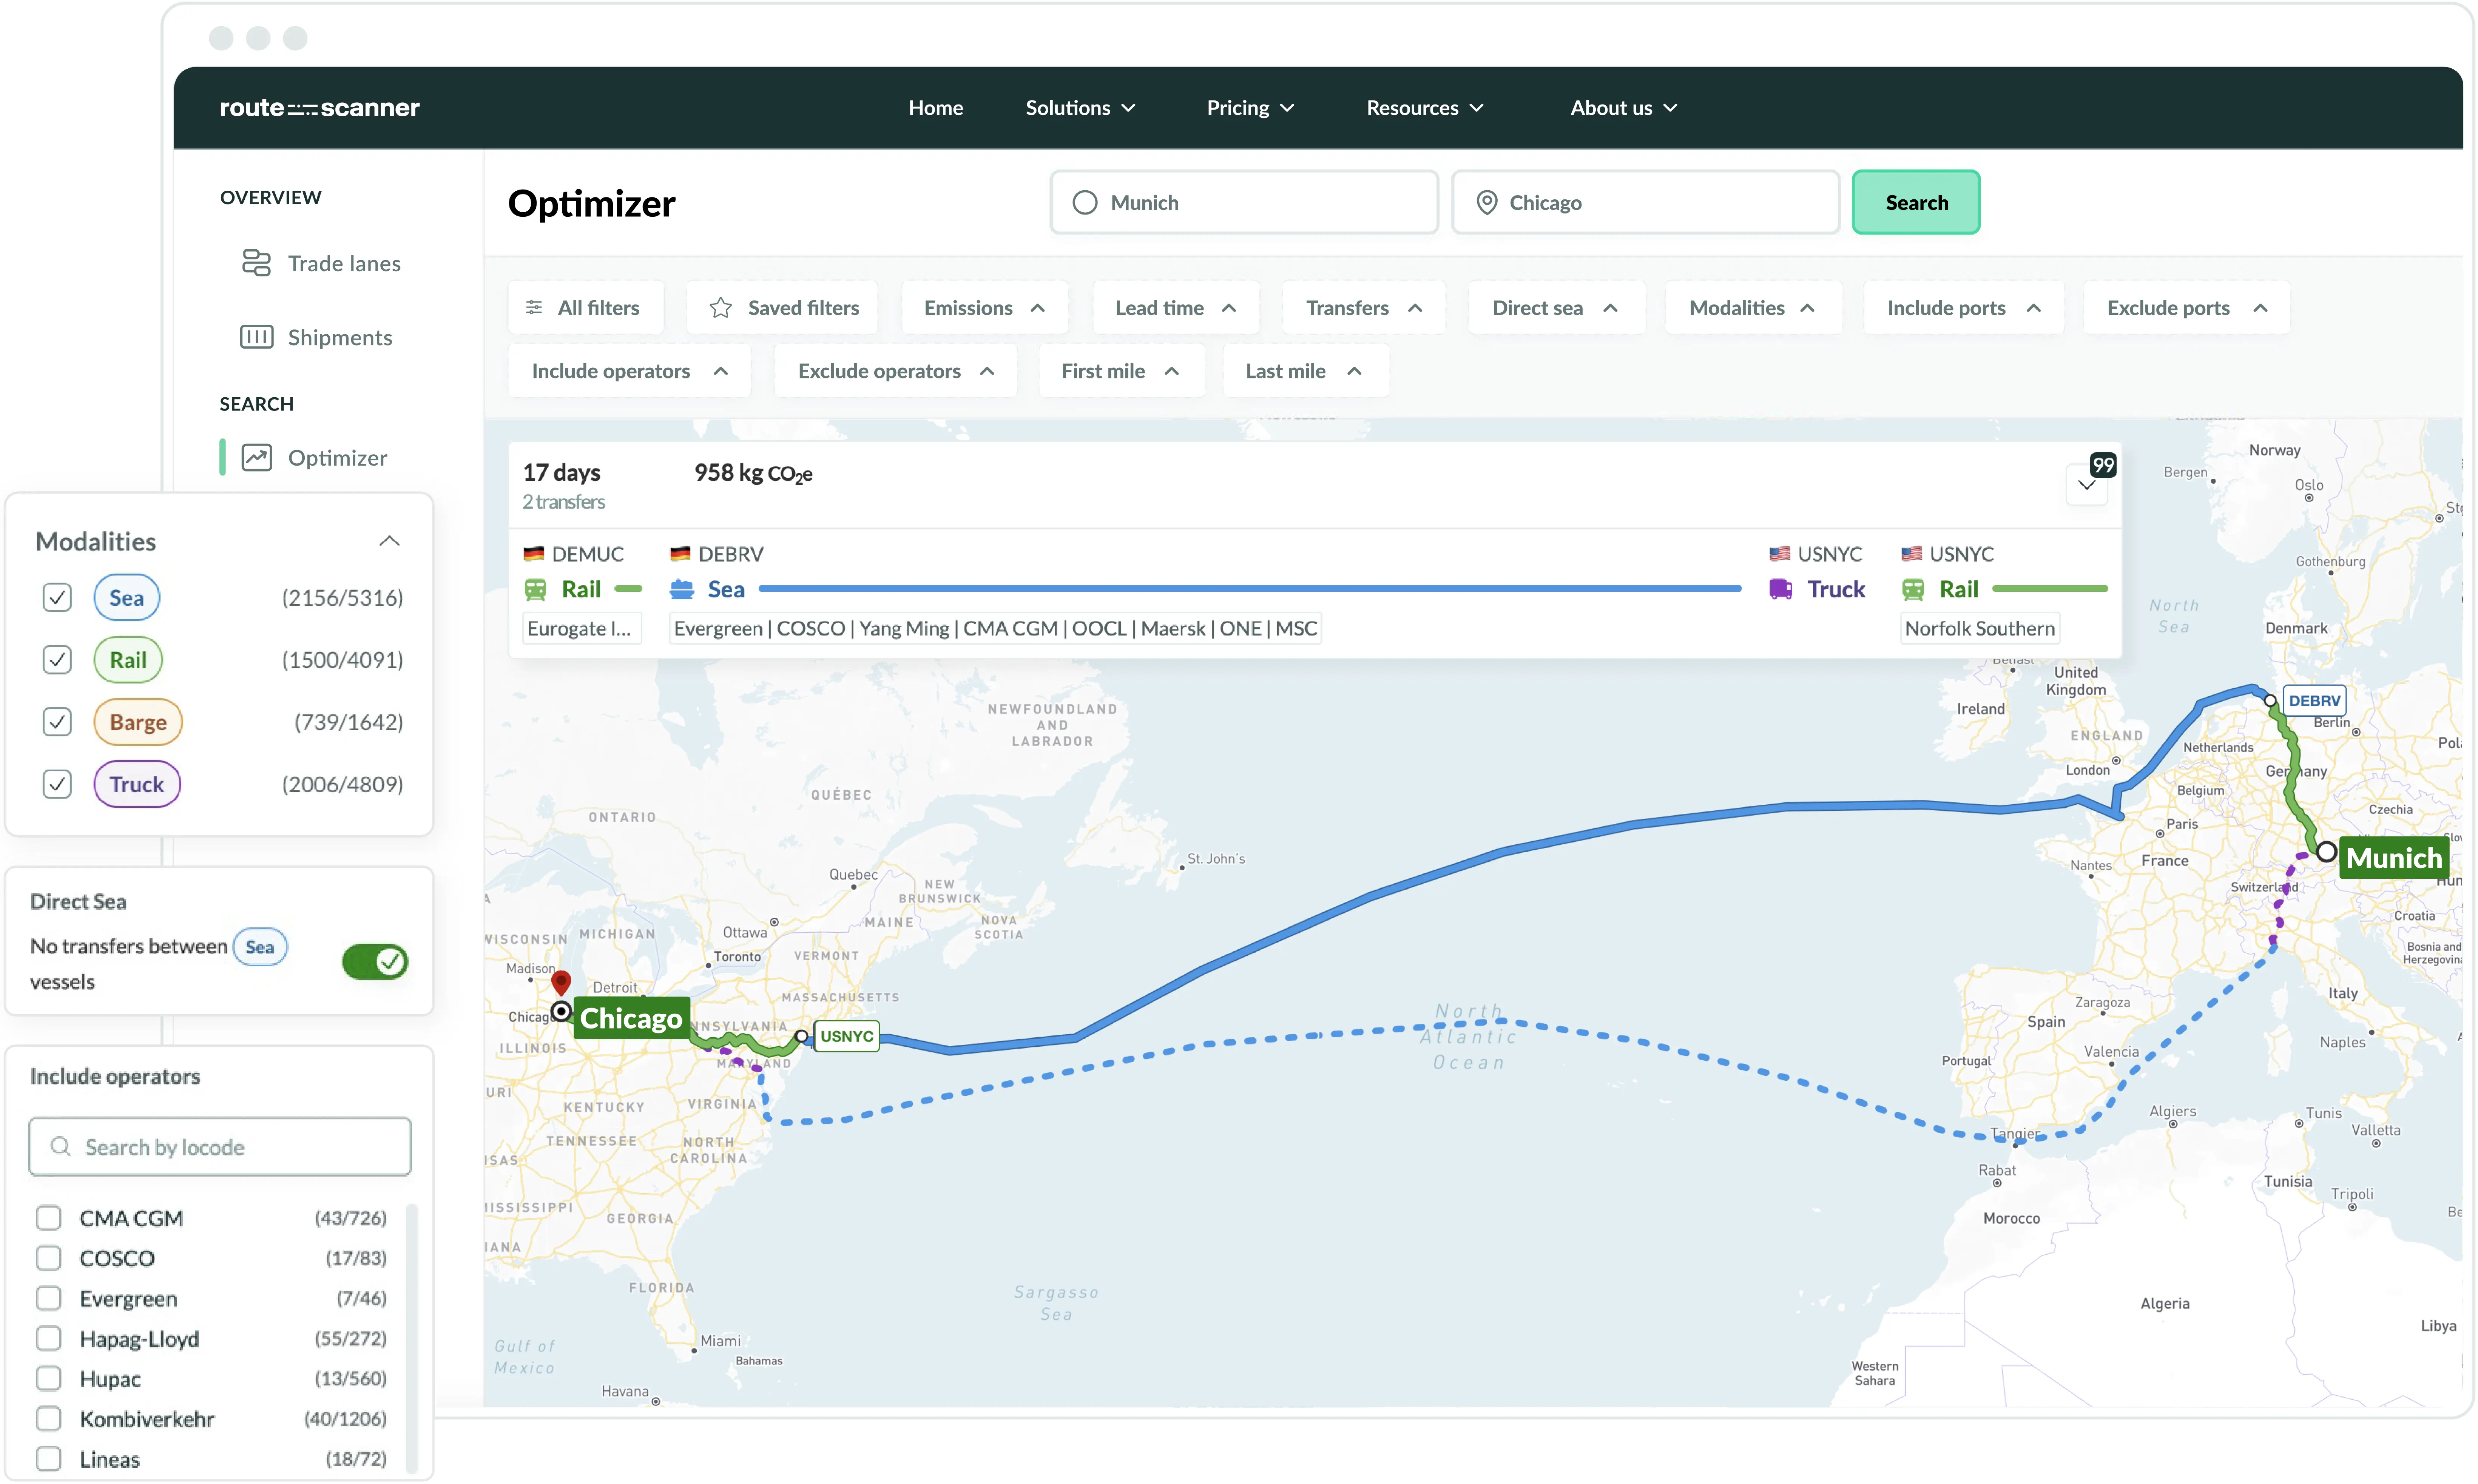The image size is (2478, 1484).
Task: Click the Munich origin input field
Action: tap(1243, 202)
